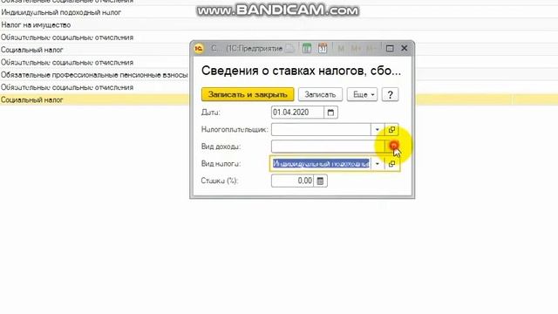
Task: Click the M+ memory button in title bar
Action: 356,49
